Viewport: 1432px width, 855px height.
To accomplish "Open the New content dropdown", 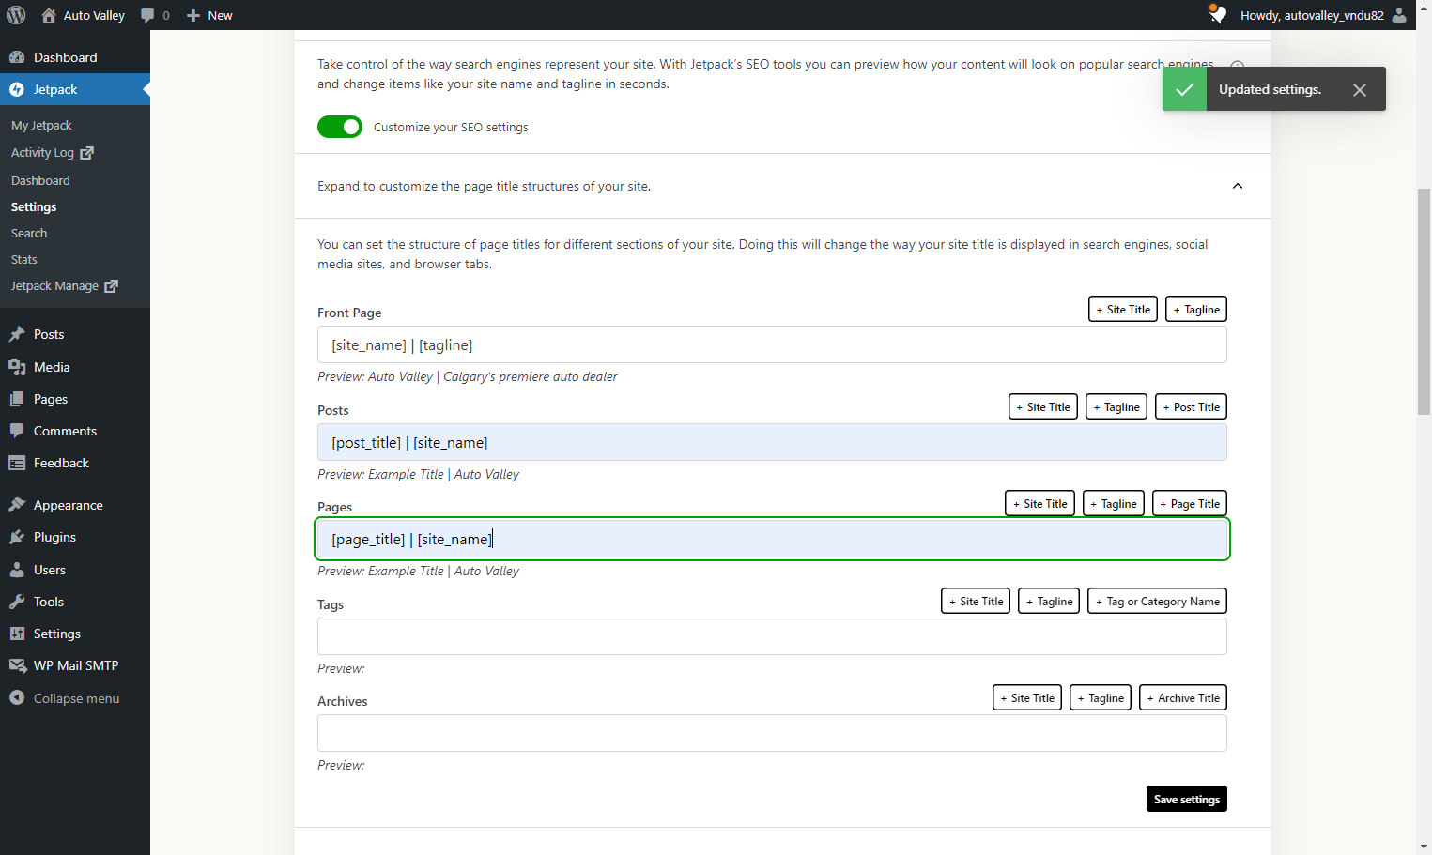I will pos(209,15).
